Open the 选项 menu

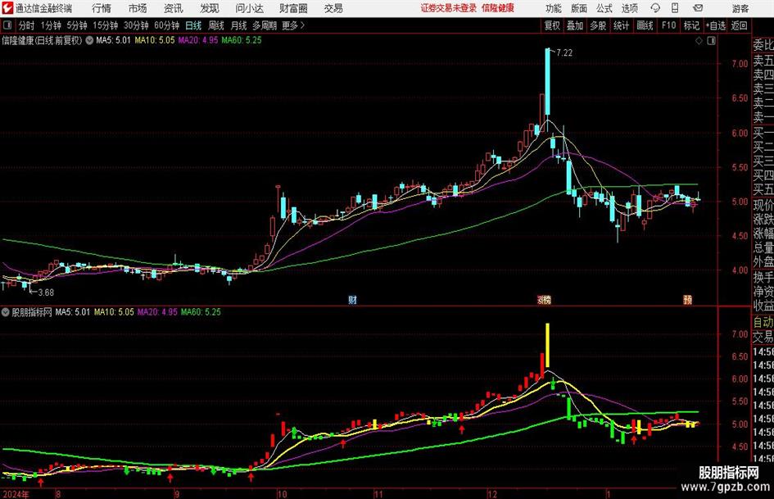629,8
